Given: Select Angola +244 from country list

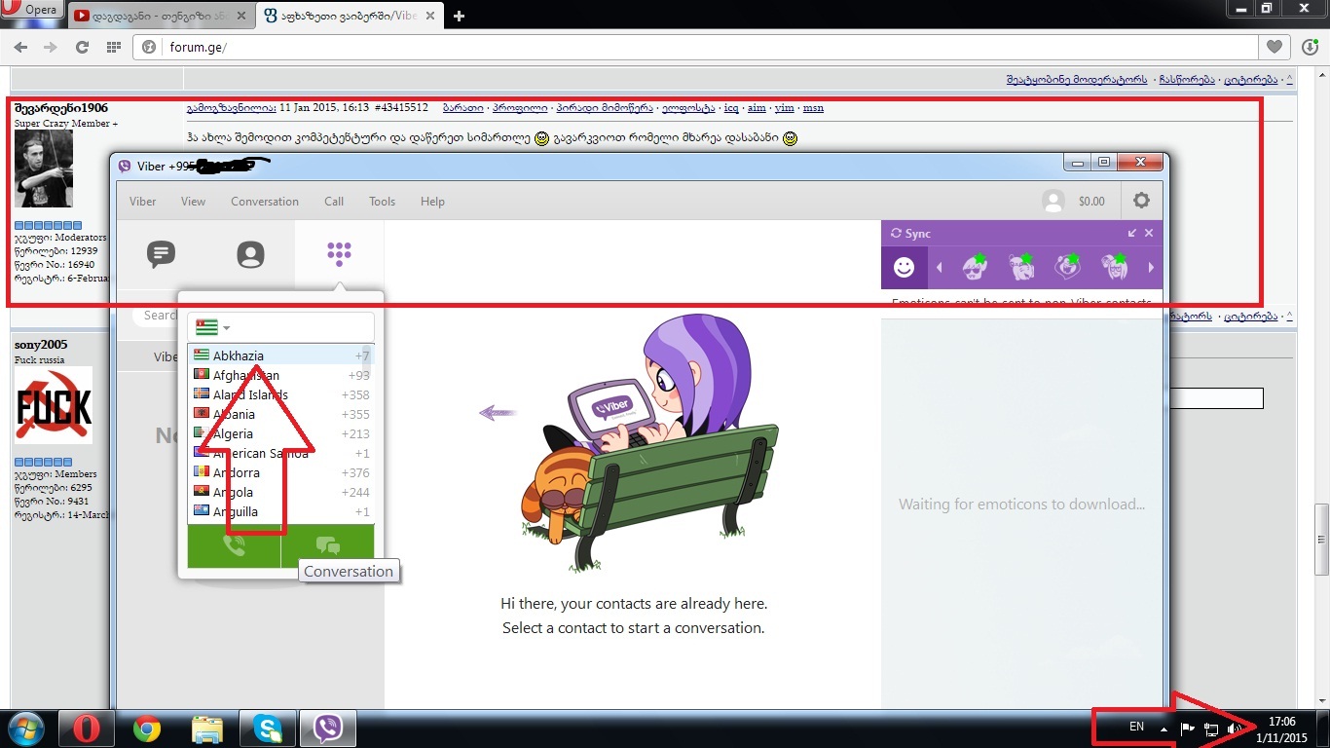Looking at the screenshot, I should (280, 492).
